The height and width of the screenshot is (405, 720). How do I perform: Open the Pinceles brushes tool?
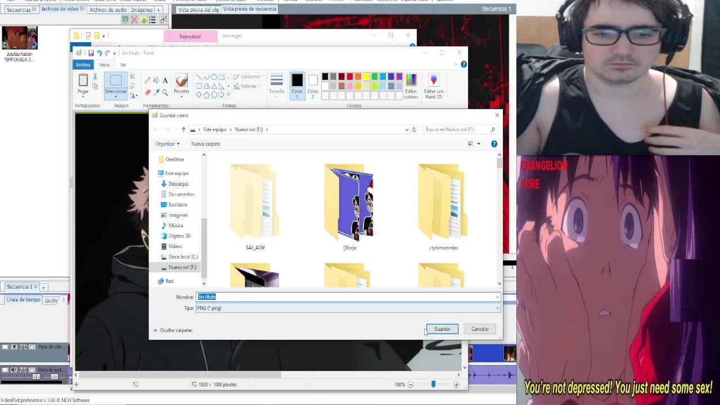(181, 85)
